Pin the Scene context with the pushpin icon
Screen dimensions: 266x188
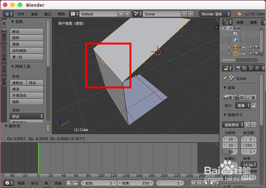pyautogui.click(x=225, y=78)
